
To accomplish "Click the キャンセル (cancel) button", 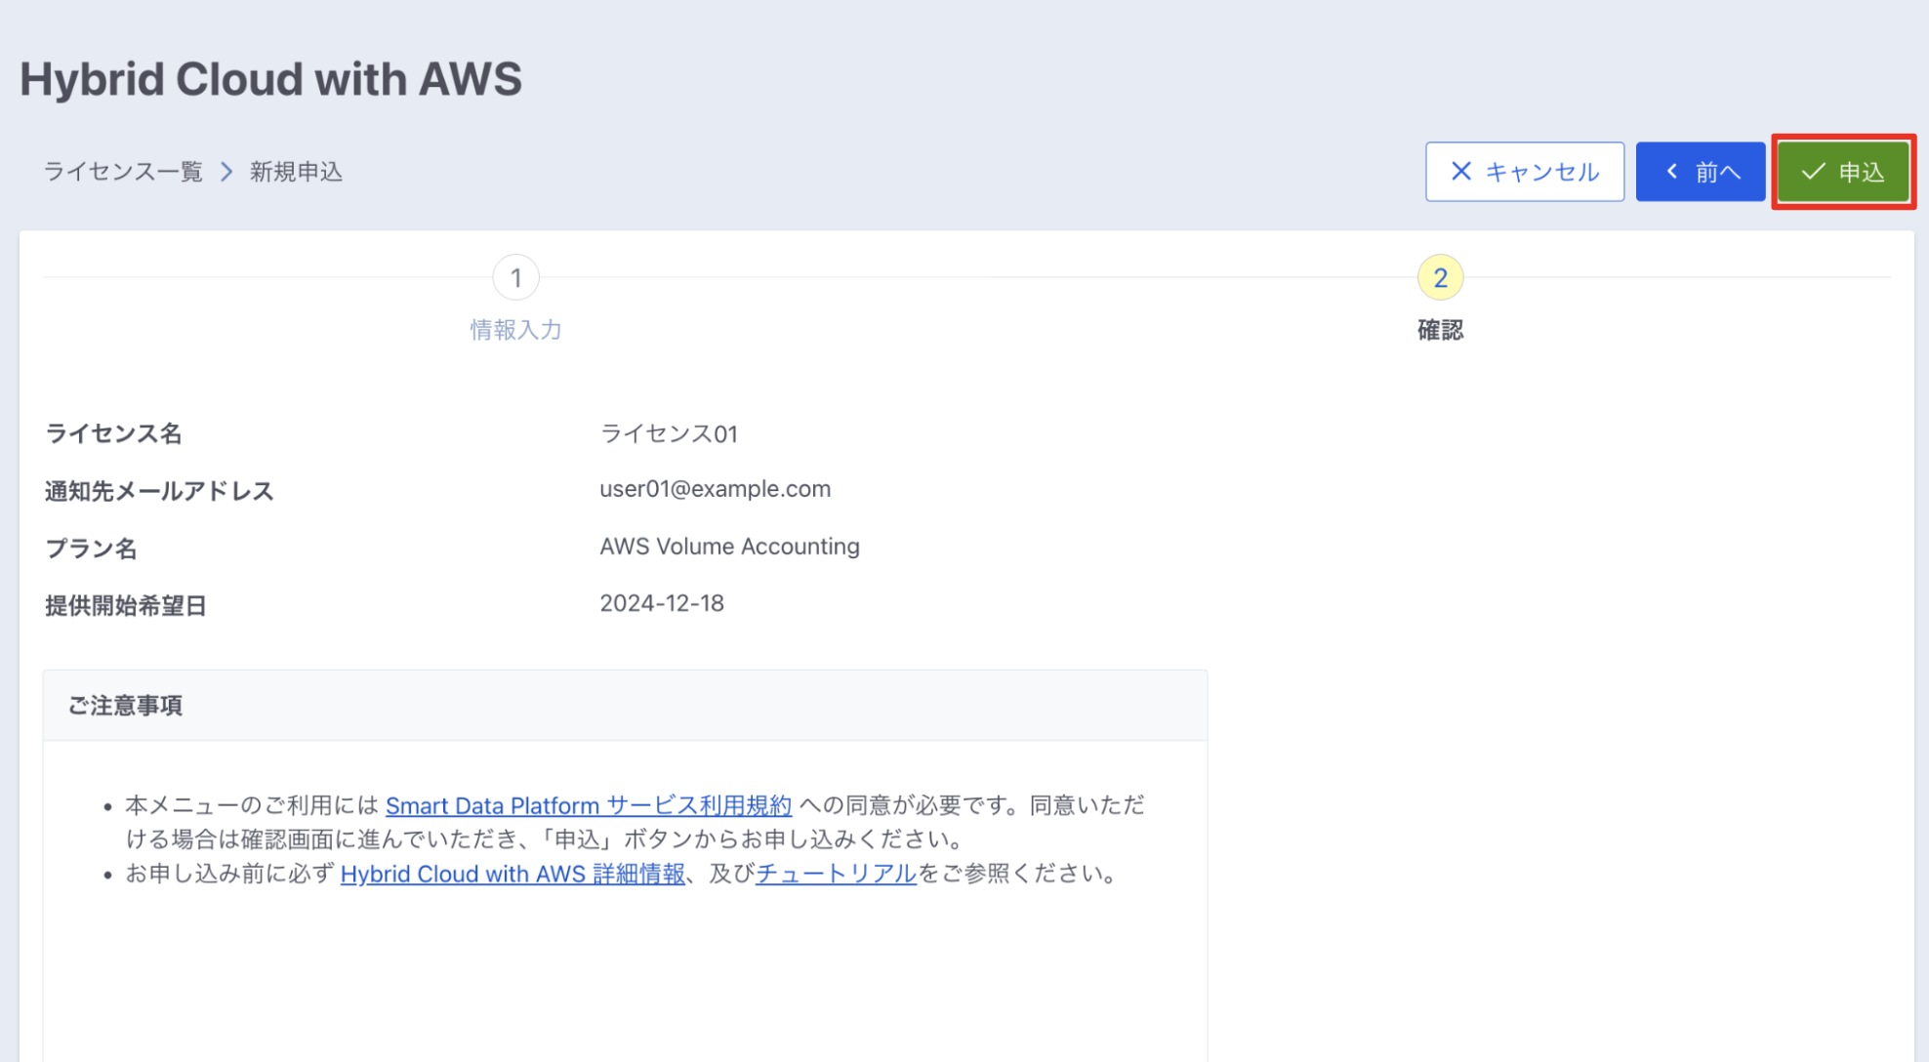I will pos(1524,172).
